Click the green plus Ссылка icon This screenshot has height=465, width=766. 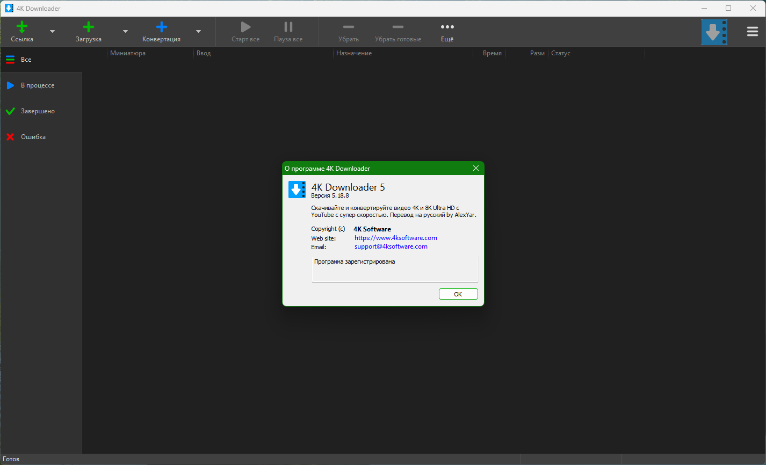(22, 27)
